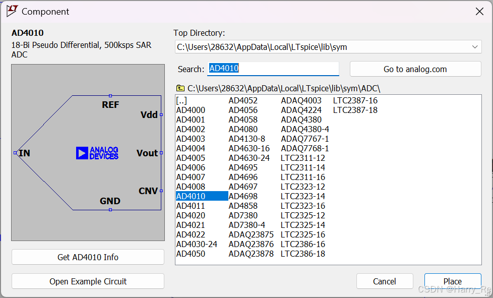Select LTC2386-16 in the list

click(x=303, y=244)
